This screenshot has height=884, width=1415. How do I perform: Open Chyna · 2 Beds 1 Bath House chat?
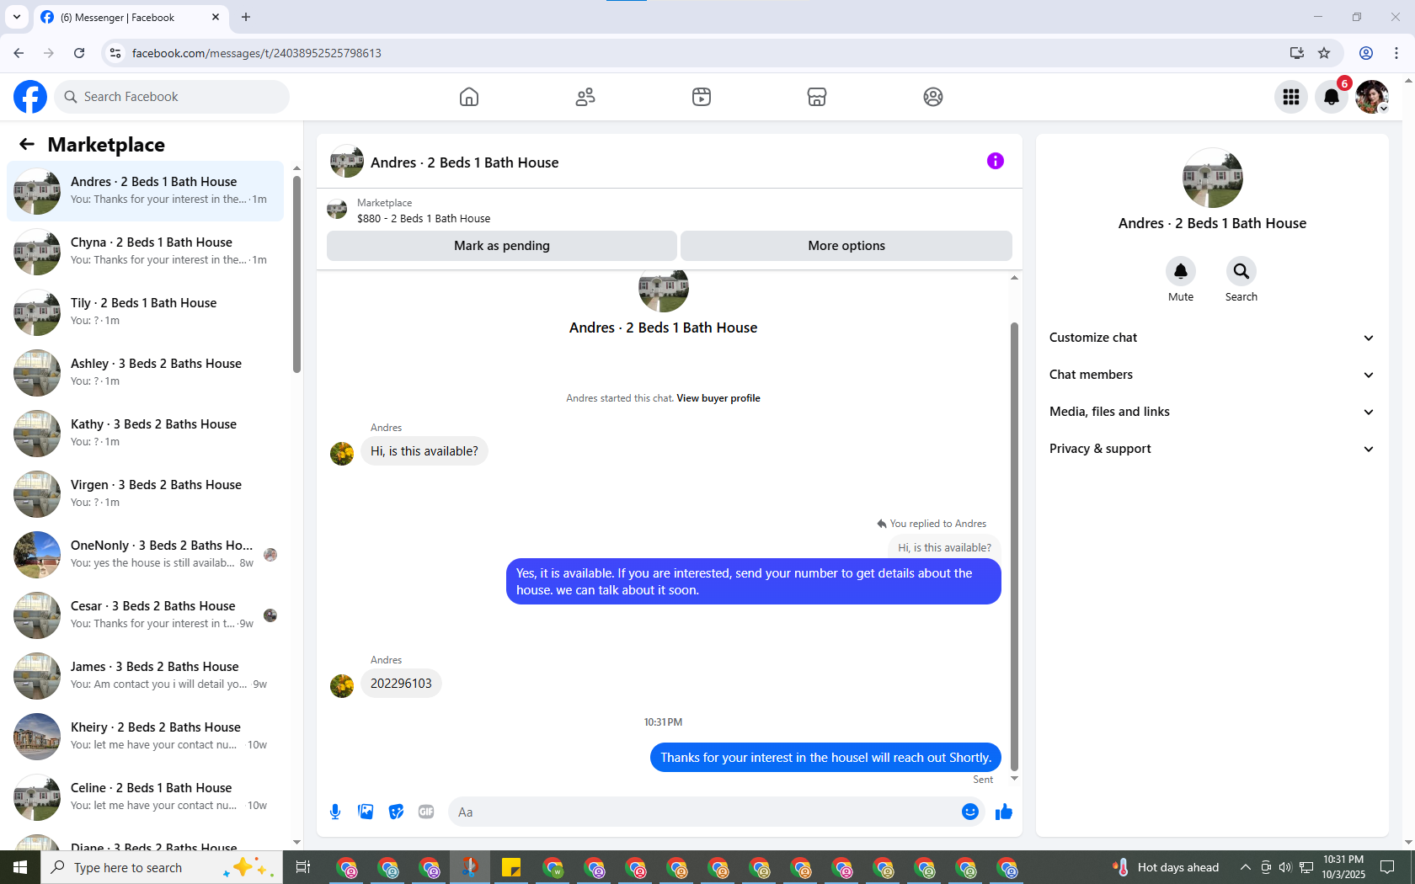point(145,252)
